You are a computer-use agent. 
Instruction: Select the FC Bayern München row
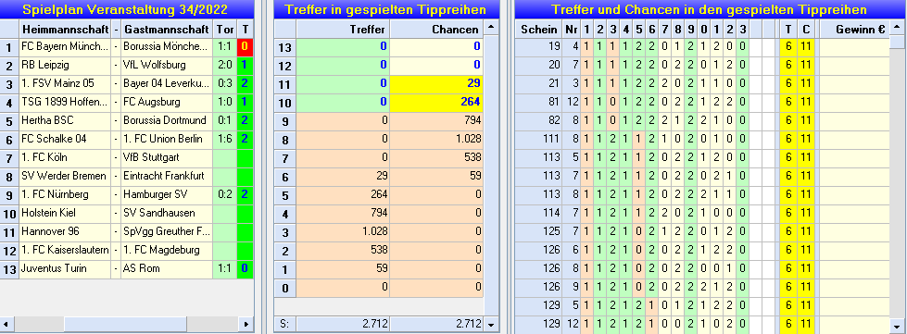tap(127, 47)
